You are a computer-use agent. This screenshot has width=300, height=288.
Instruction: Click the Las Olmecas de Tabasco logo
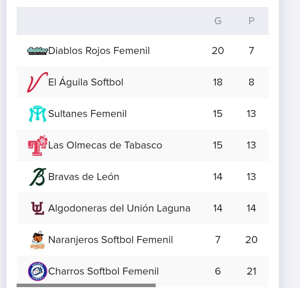(37, 145)
